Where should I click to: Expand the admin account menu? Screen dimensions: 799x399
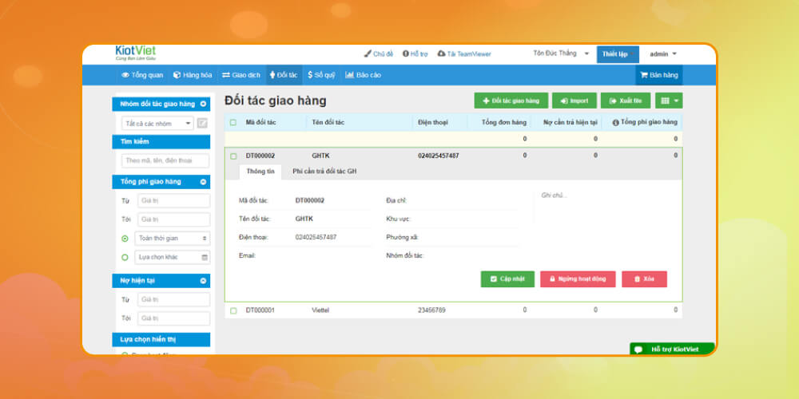pyautogui.click(x=663, y=54)
